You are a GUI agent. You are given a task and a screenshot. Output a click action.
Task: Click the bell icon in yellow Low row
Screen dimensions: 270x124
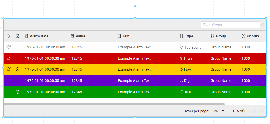(9, 69)
